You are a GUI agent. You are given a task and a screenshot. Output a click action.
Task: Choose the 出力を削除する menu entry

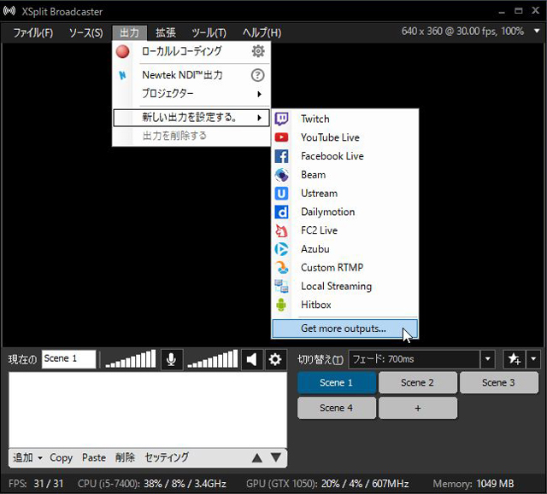pyautogui.click(x=191, y=136)
